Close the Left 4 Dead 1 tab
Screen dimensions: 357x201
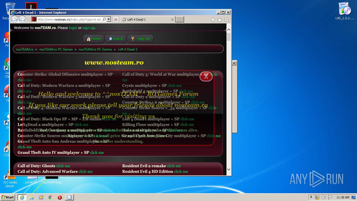point(172,20)
